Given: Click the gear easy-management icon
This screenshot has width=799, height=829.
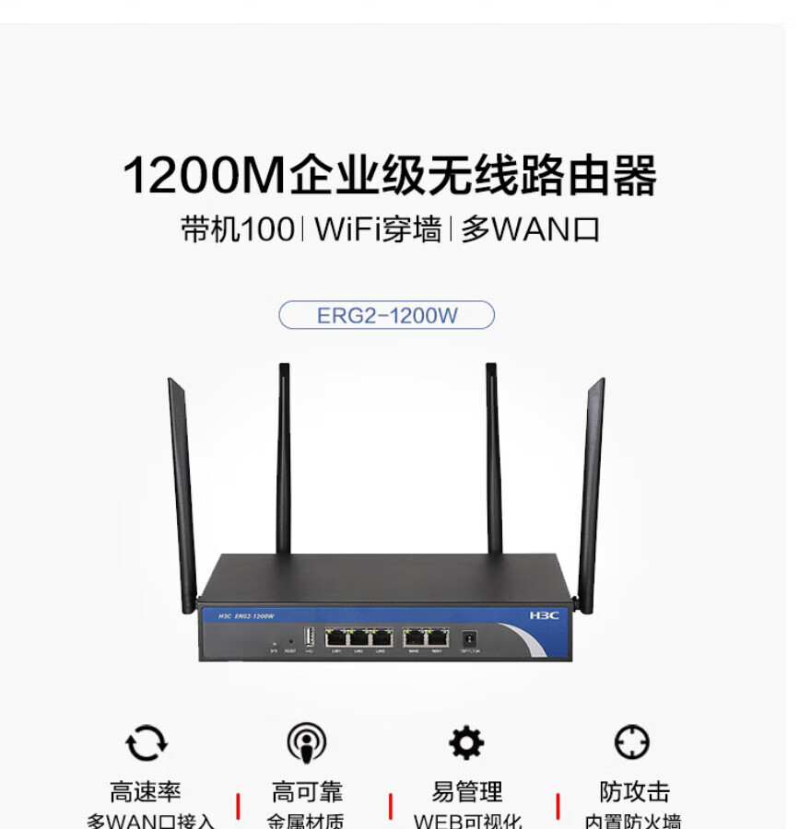Looking at the screenshot, I should pyautogui.click(x=466, y=742).
